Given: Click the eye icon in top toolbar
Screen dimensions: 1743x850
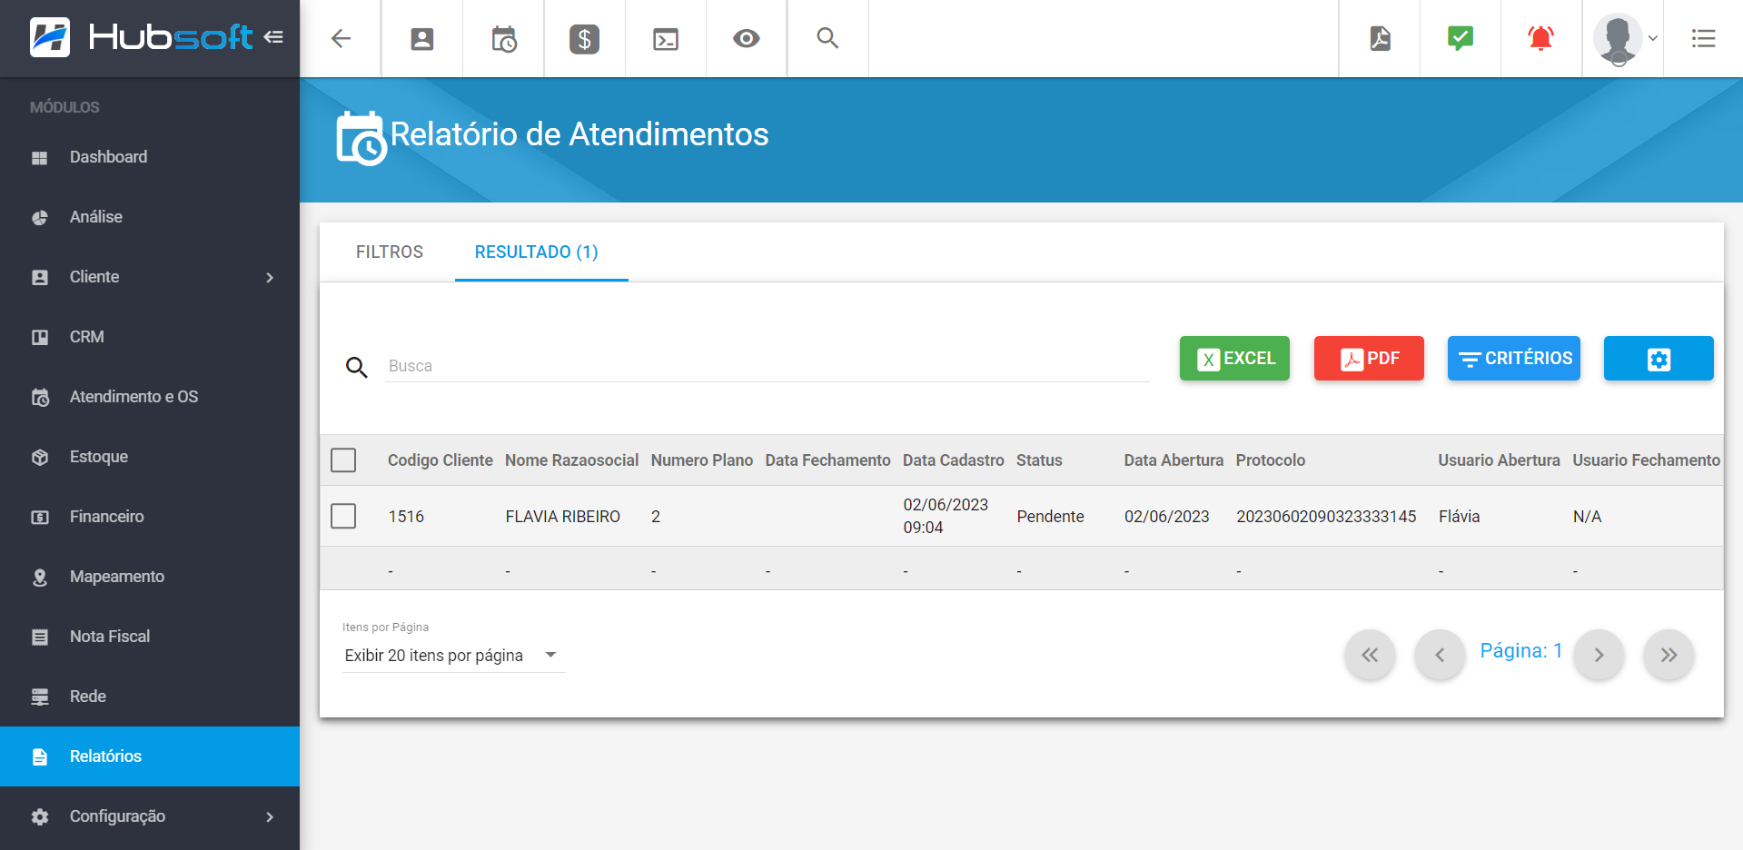Looking at the screenshot, I should pyautogui.click(x=747, y=38).
